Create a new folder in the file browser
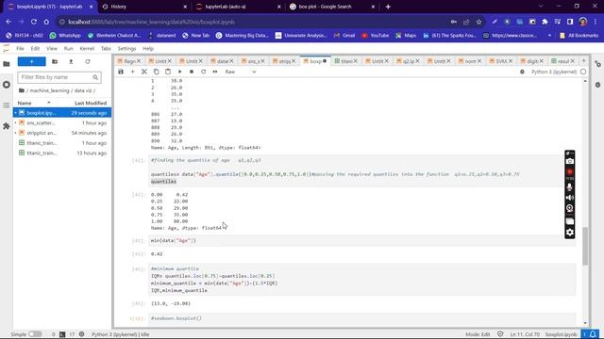 55,61
